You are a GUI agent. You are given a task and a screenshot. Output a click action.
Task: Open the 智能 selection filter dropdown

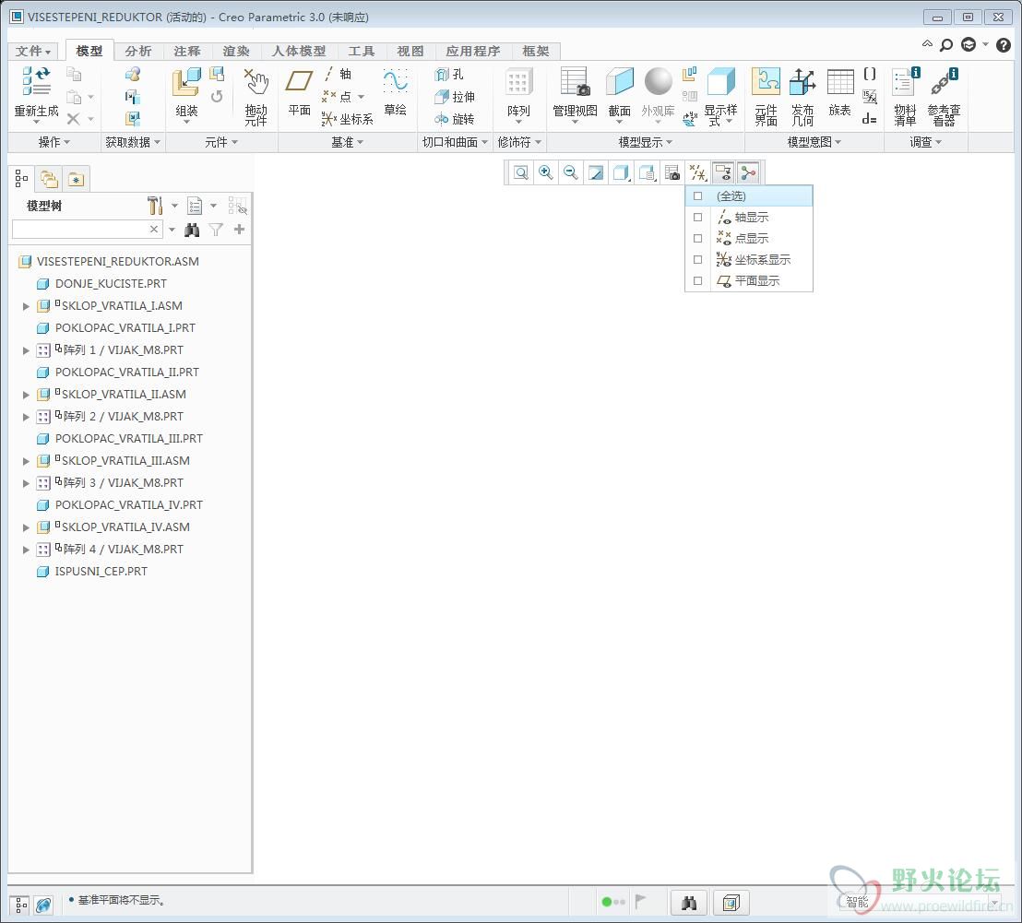(921, 902)
